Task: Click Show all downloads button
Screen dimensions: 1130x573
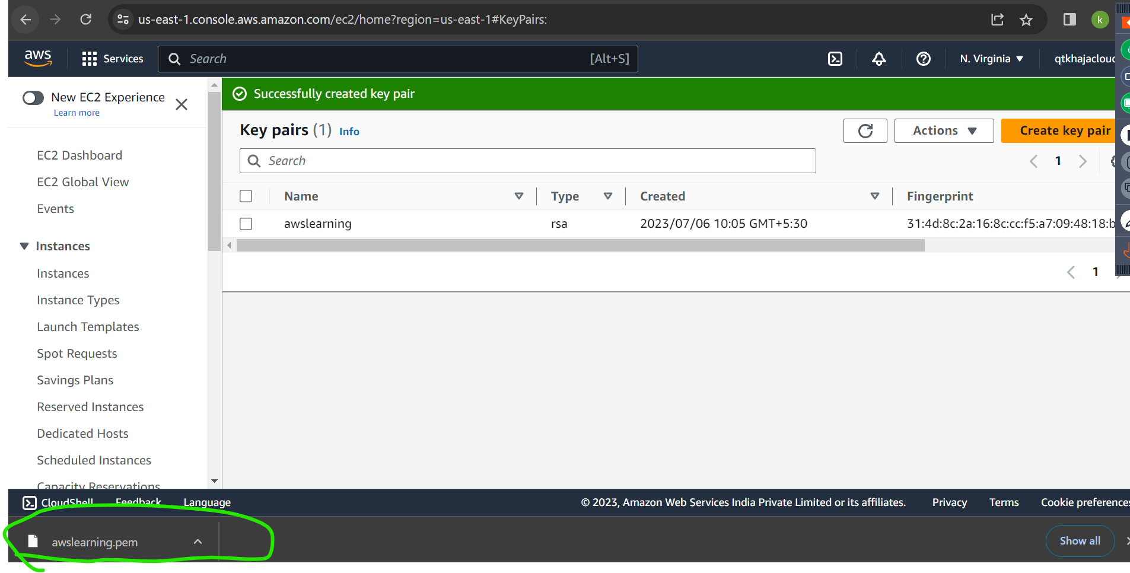Action: 1080,541
